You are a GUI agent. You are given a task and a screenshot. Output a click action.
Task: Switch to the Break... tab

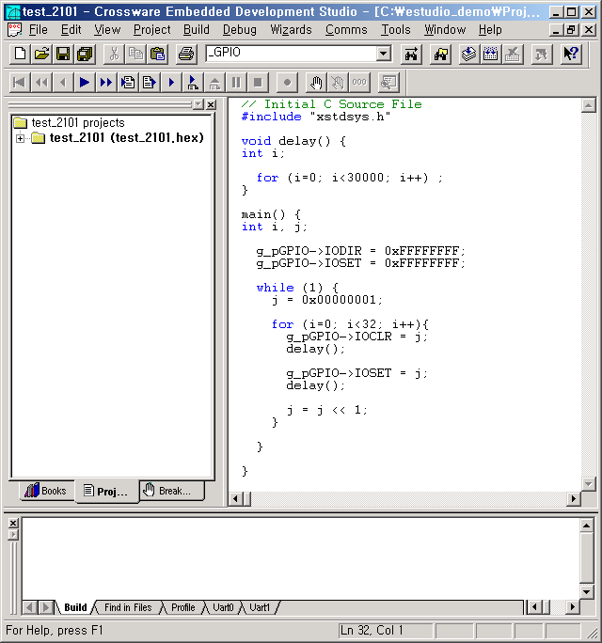[171, 491]
